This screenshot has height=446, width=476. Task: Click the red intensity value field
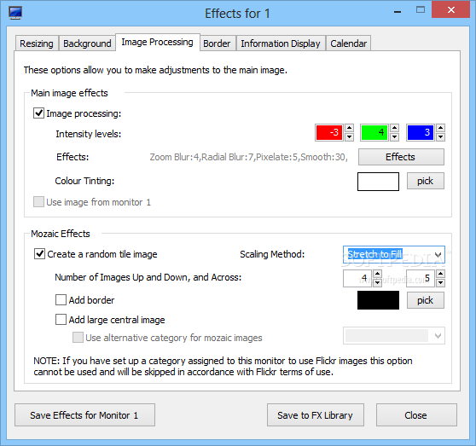(x=329, y=132)
